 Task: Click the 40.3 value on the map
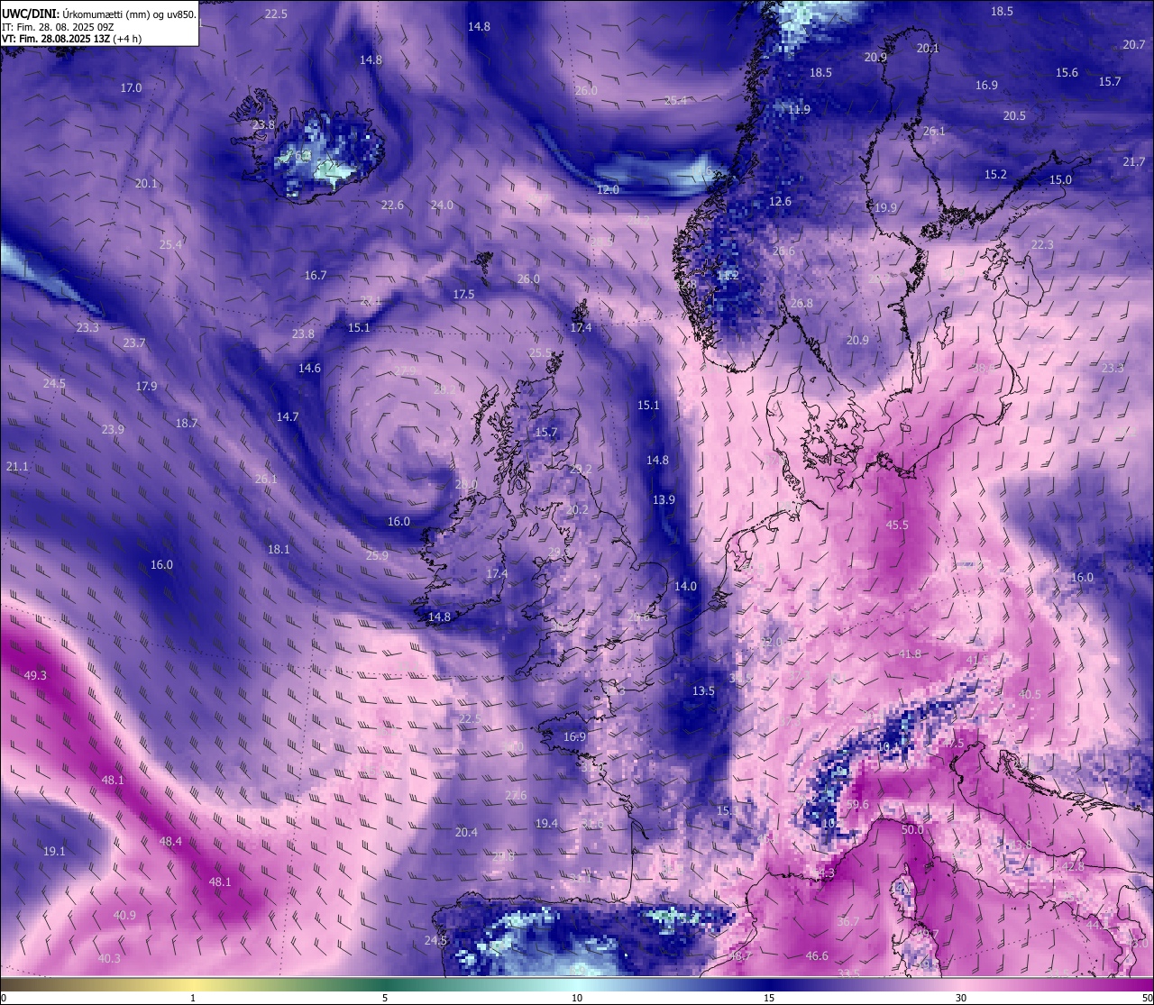pyautogui.click(x=108, y=958)
